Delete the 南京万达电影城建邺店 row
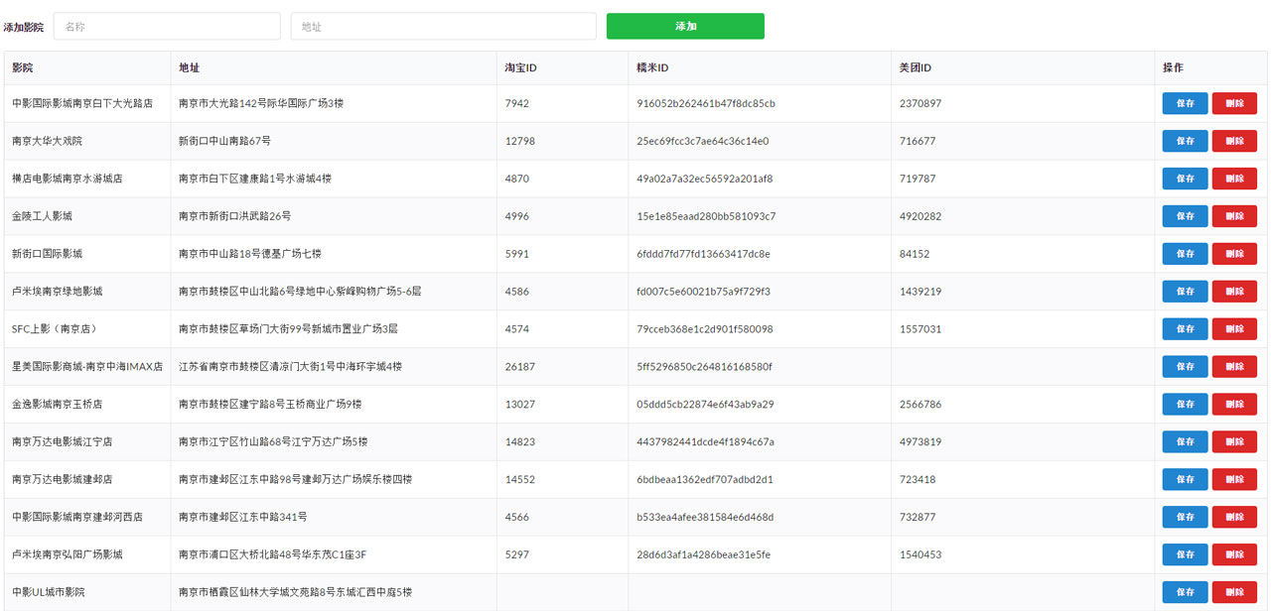 coord(1234,479)
